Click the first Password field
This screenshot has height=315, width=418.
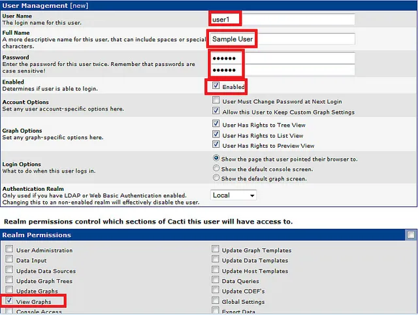click(x=282, y=58)
